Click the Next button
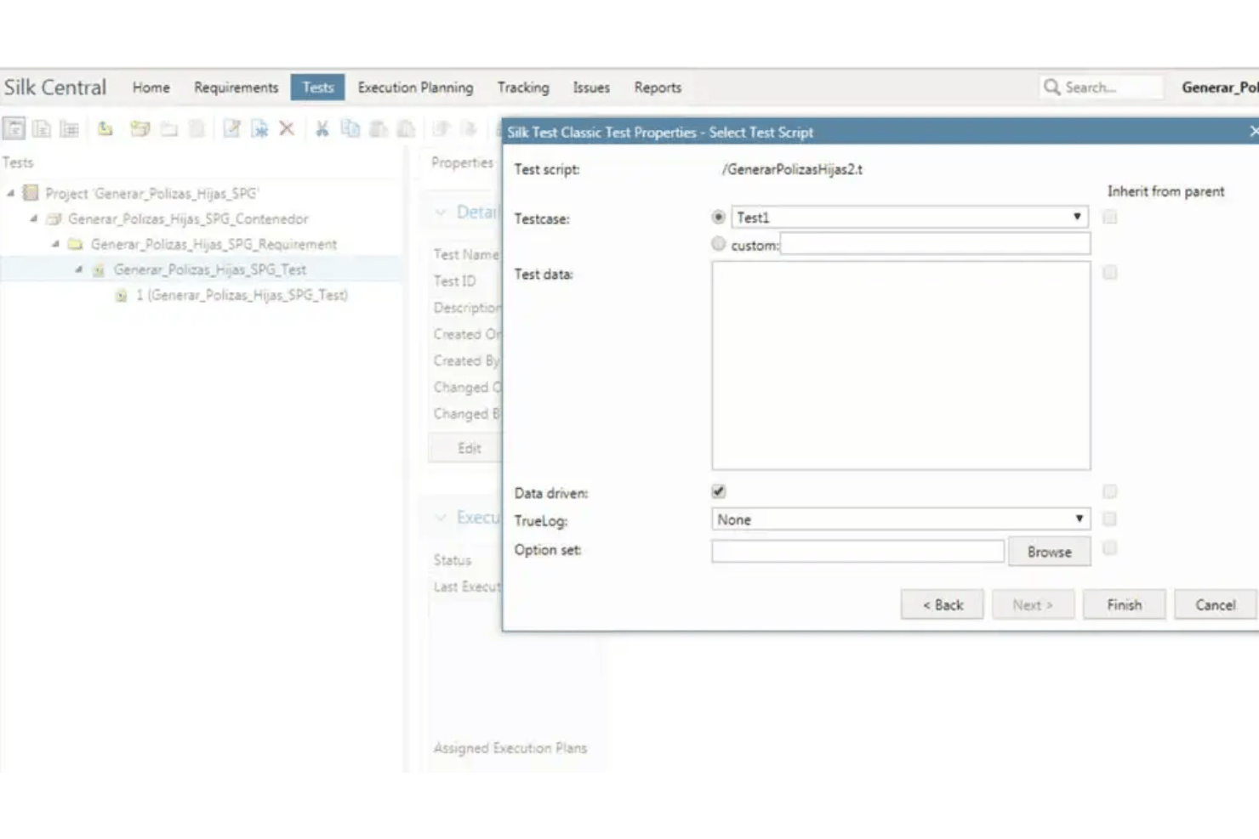The image size is (1259, 839). tap(1033, 605)
